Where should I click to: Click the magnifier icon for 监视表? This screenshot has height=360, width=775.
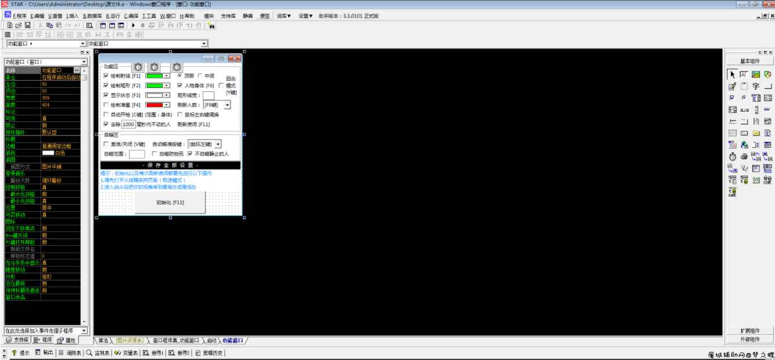coord(89,353)
